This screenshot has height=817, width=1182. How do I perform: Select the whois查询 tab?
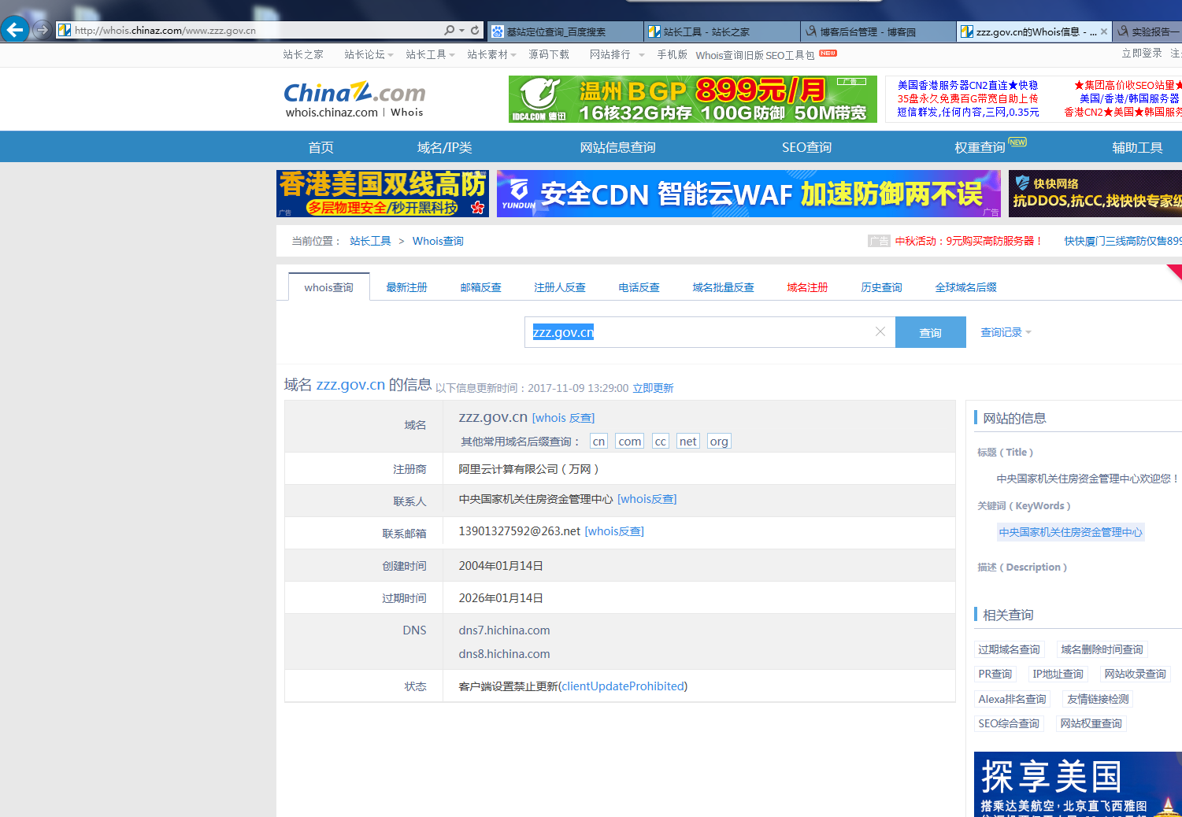329,287
